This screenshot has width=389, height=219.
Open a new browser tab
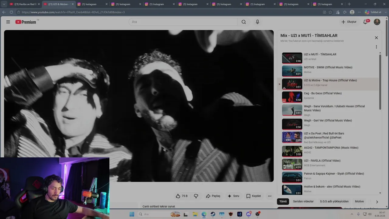pyautogui.click(x=349, y=4)
